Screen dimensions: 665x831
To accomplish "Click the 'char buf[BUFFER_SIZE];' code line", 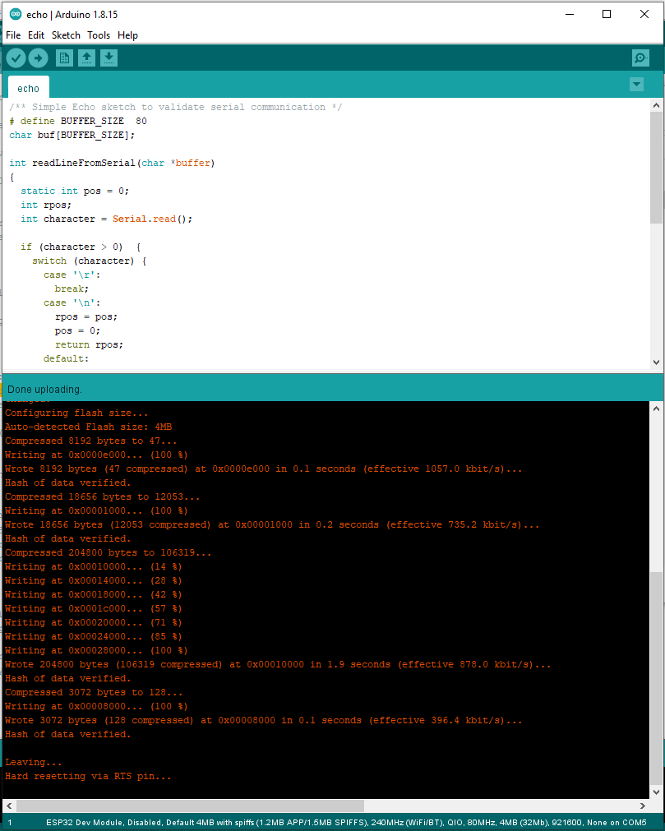I will click(x=72, y=135).
